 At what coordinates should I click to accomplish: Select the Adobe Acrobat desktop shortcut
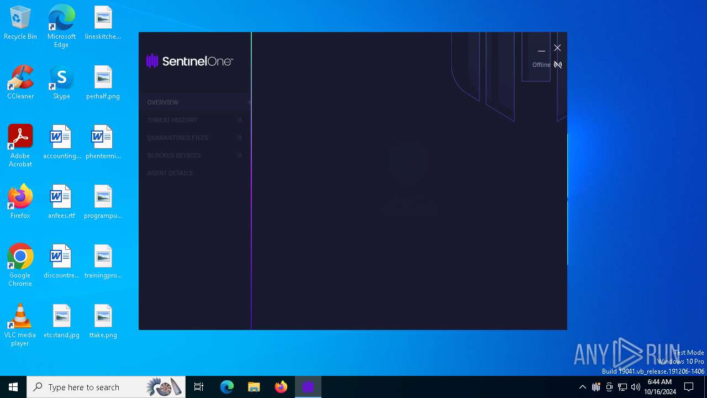click(20, 146)
